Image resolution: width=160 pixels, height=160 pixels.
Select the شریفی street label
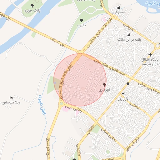click(128, 27)
